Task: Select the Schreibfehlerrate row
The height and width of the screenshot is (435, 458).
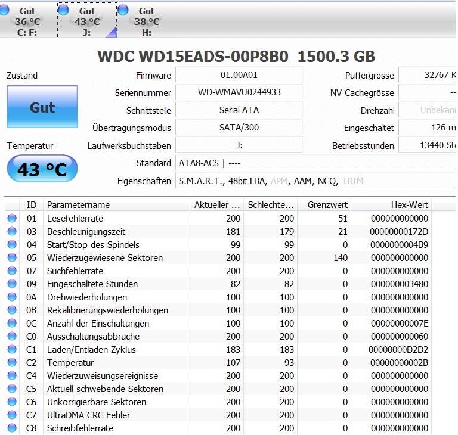Action: tap(218, 428)
